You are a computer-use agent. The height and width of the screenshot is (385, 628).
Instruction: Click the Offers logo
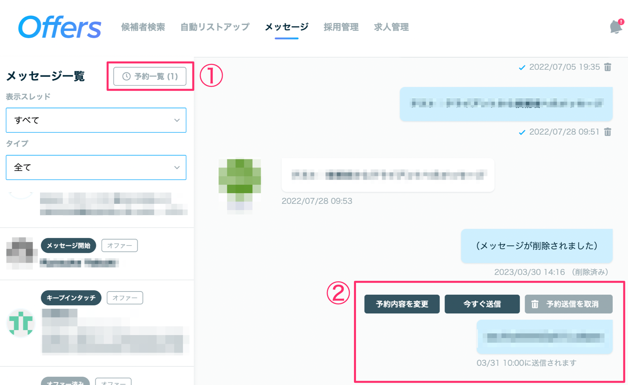click(x=60, y=27)
